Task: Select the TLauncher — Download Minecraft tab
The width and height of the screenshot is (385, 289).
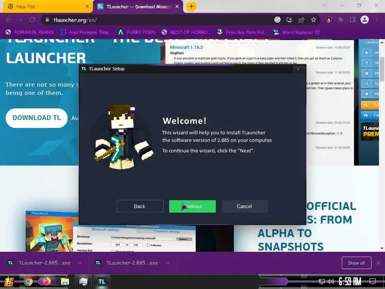Action: coord(138,7)
